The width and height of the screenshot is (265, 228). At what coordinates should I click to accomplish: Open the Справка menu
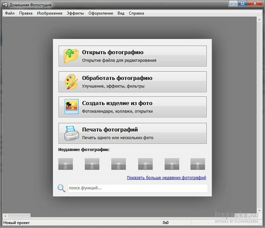pyautogui.click(x=136, y=13)
